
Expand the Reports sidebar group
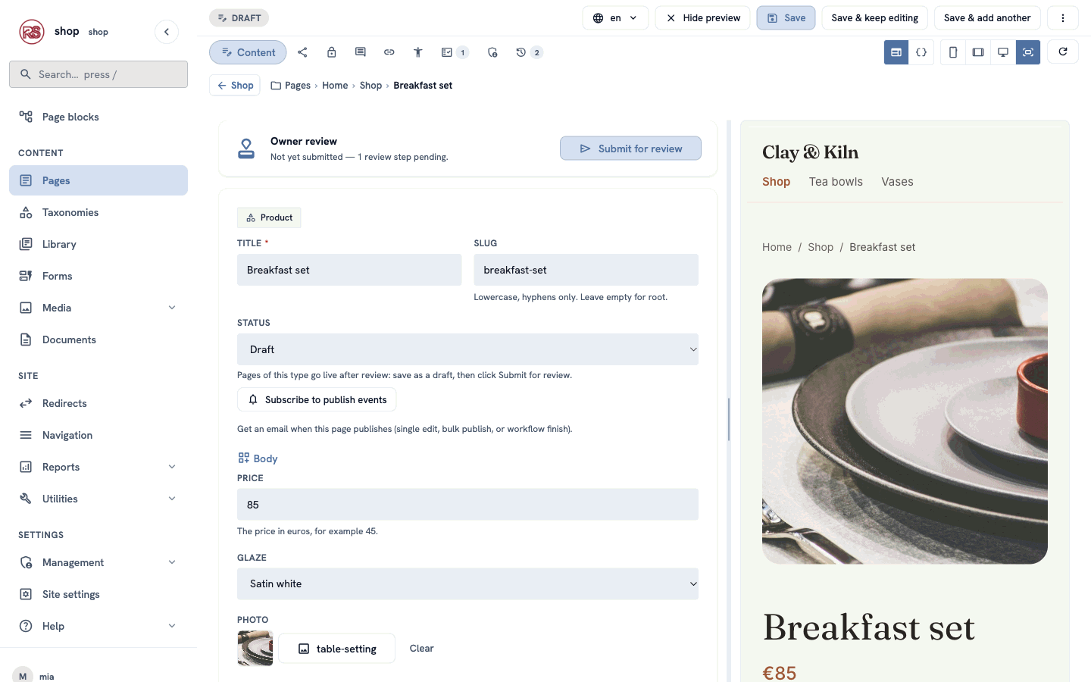pos(98,467)
